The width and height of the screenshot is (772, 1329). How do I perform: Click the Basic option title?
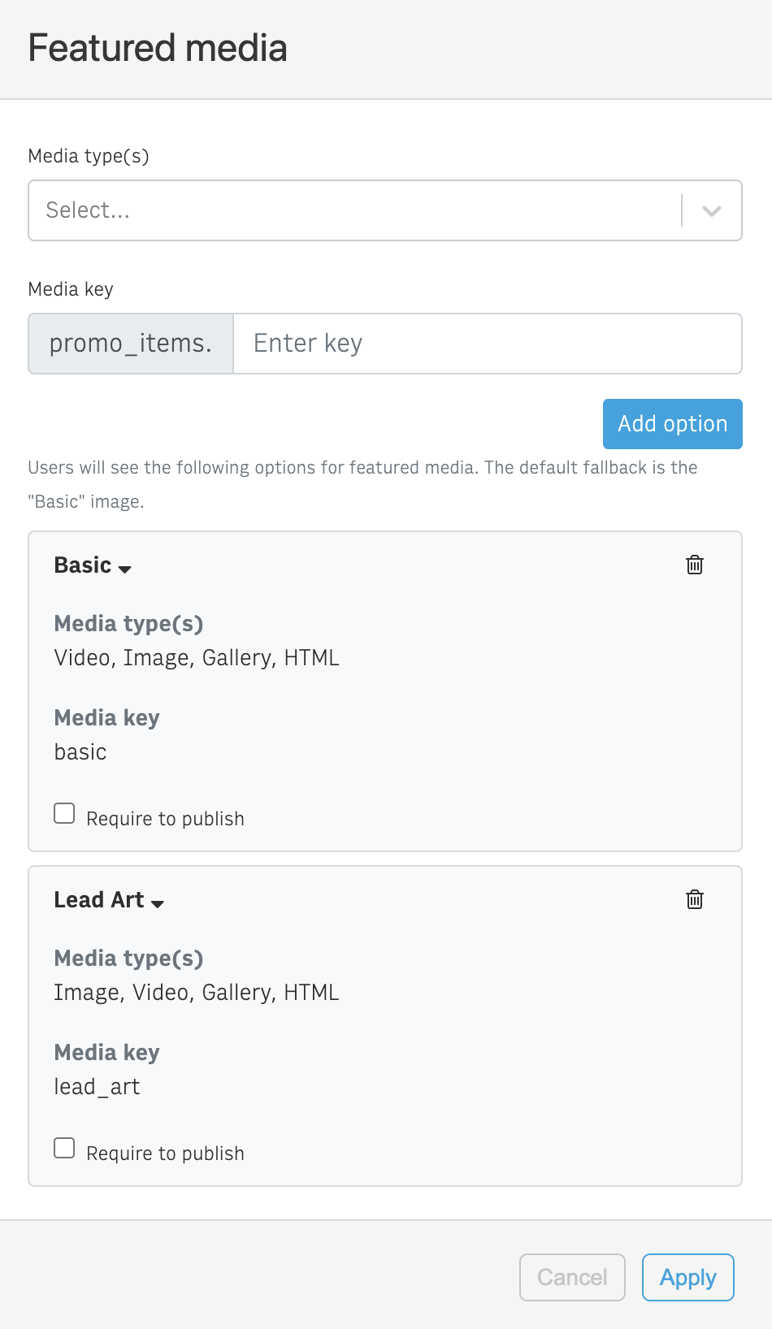click(83, 565)
